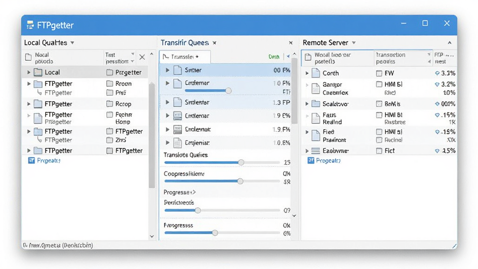Click the FTPgetter app logo in title bar
This screenshot has width=478, height=269.
pyautogui.click(x=30, y=25)
